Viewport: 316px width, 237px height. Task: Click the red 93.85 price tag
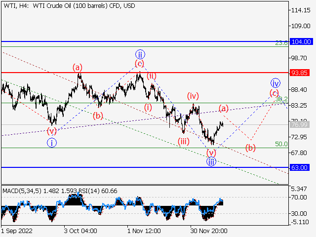[300, 73]
